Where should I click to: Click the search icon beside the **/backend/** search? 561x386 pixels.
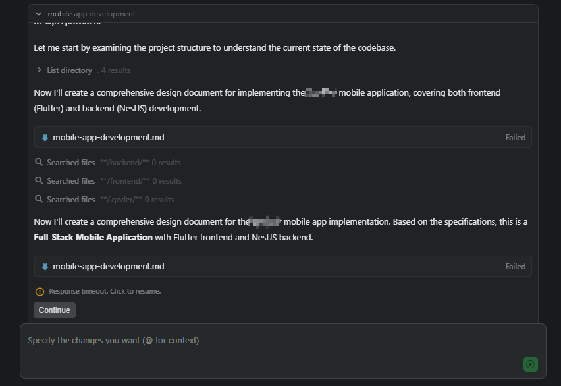tap(40, 163)
